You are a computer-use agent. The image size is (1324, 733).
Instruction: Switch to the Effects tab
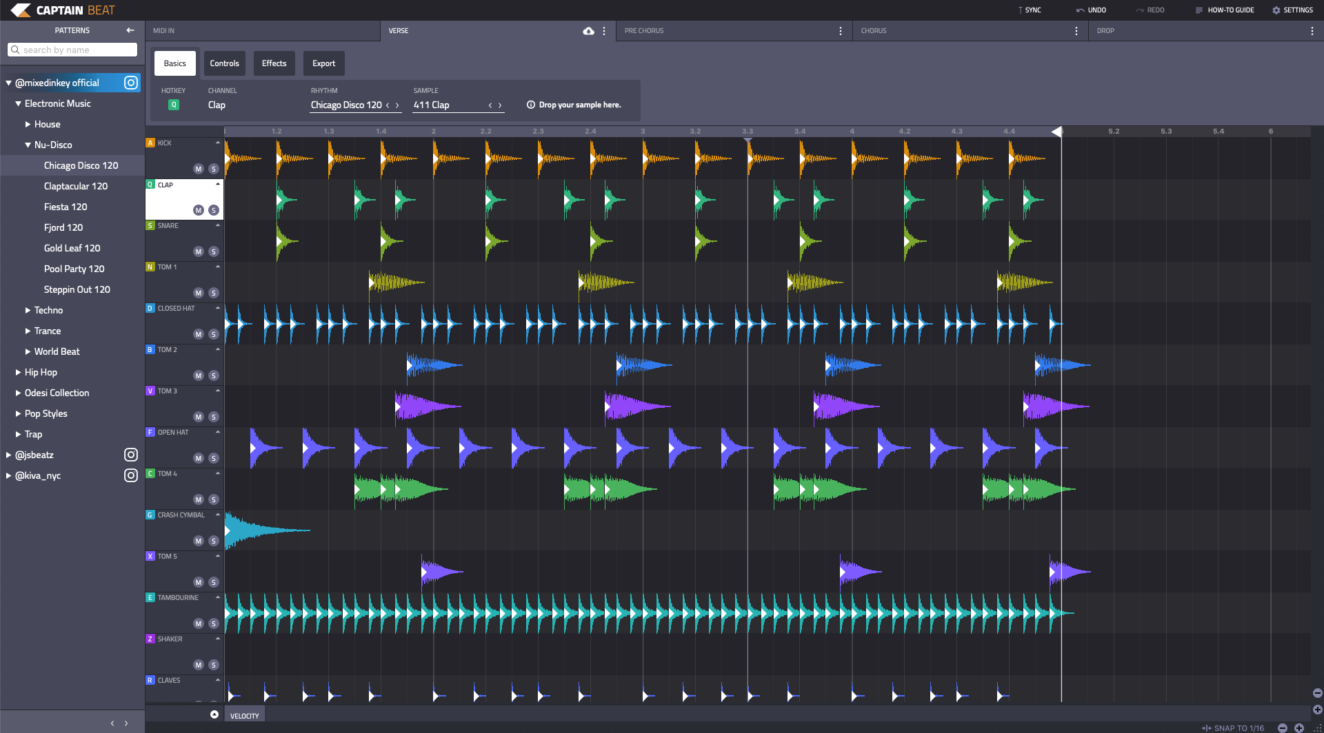coord(274,63)
